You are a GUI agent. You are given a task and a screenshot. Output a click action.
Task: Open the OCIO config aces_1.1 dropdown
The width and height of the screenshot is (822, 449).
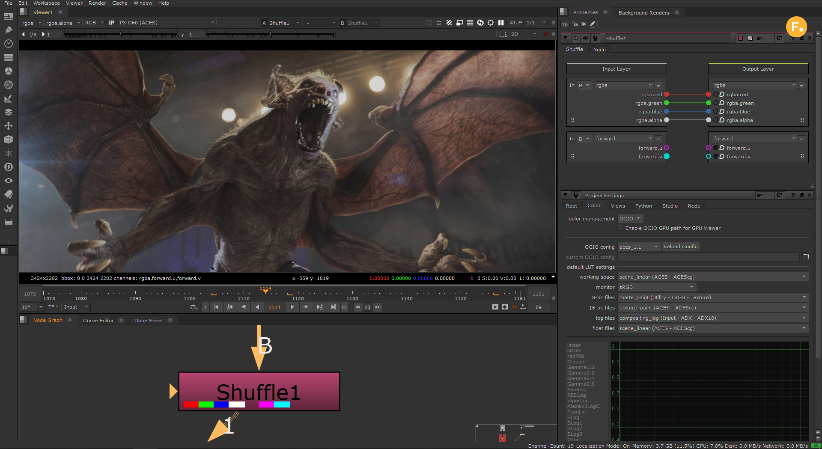point(638,247)
